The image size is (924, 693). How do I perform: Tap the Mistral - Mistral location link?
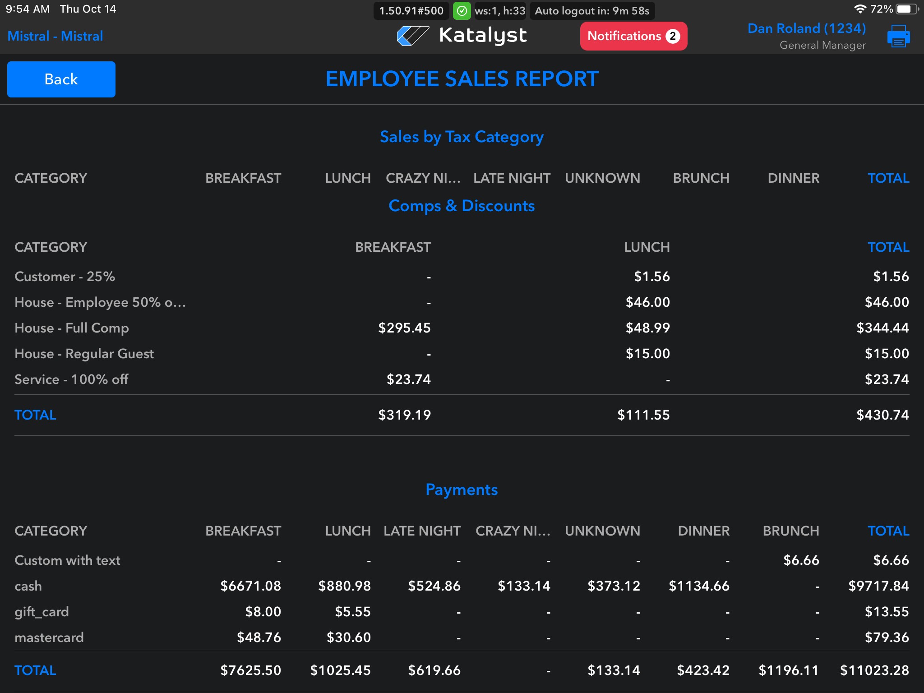pyautogui.click(x=55, y=36)
